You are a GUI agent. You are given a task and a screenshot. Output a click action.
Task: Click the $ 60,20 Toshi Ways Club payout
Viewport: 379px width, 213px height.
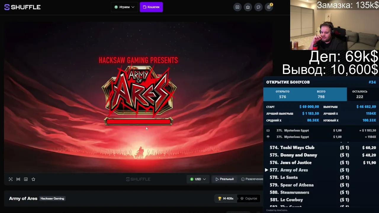click(x=369, y=148)
